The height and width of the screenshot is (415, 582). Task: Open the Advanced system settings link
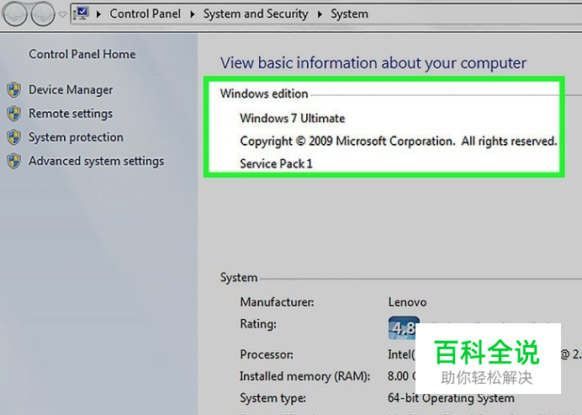pyautogui.click(x=96, y=161)
